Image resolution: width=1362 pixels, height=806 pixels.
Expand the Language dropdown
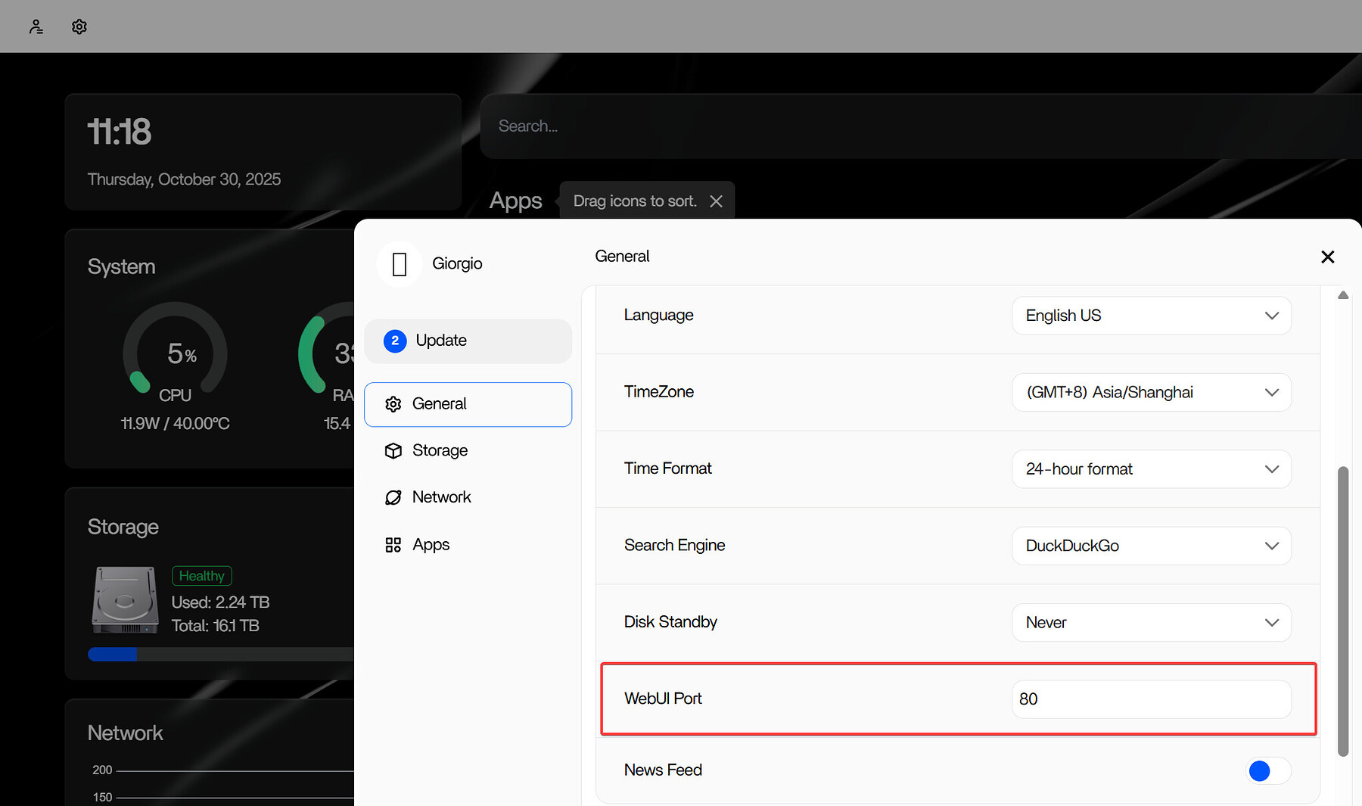point(1151,316)
